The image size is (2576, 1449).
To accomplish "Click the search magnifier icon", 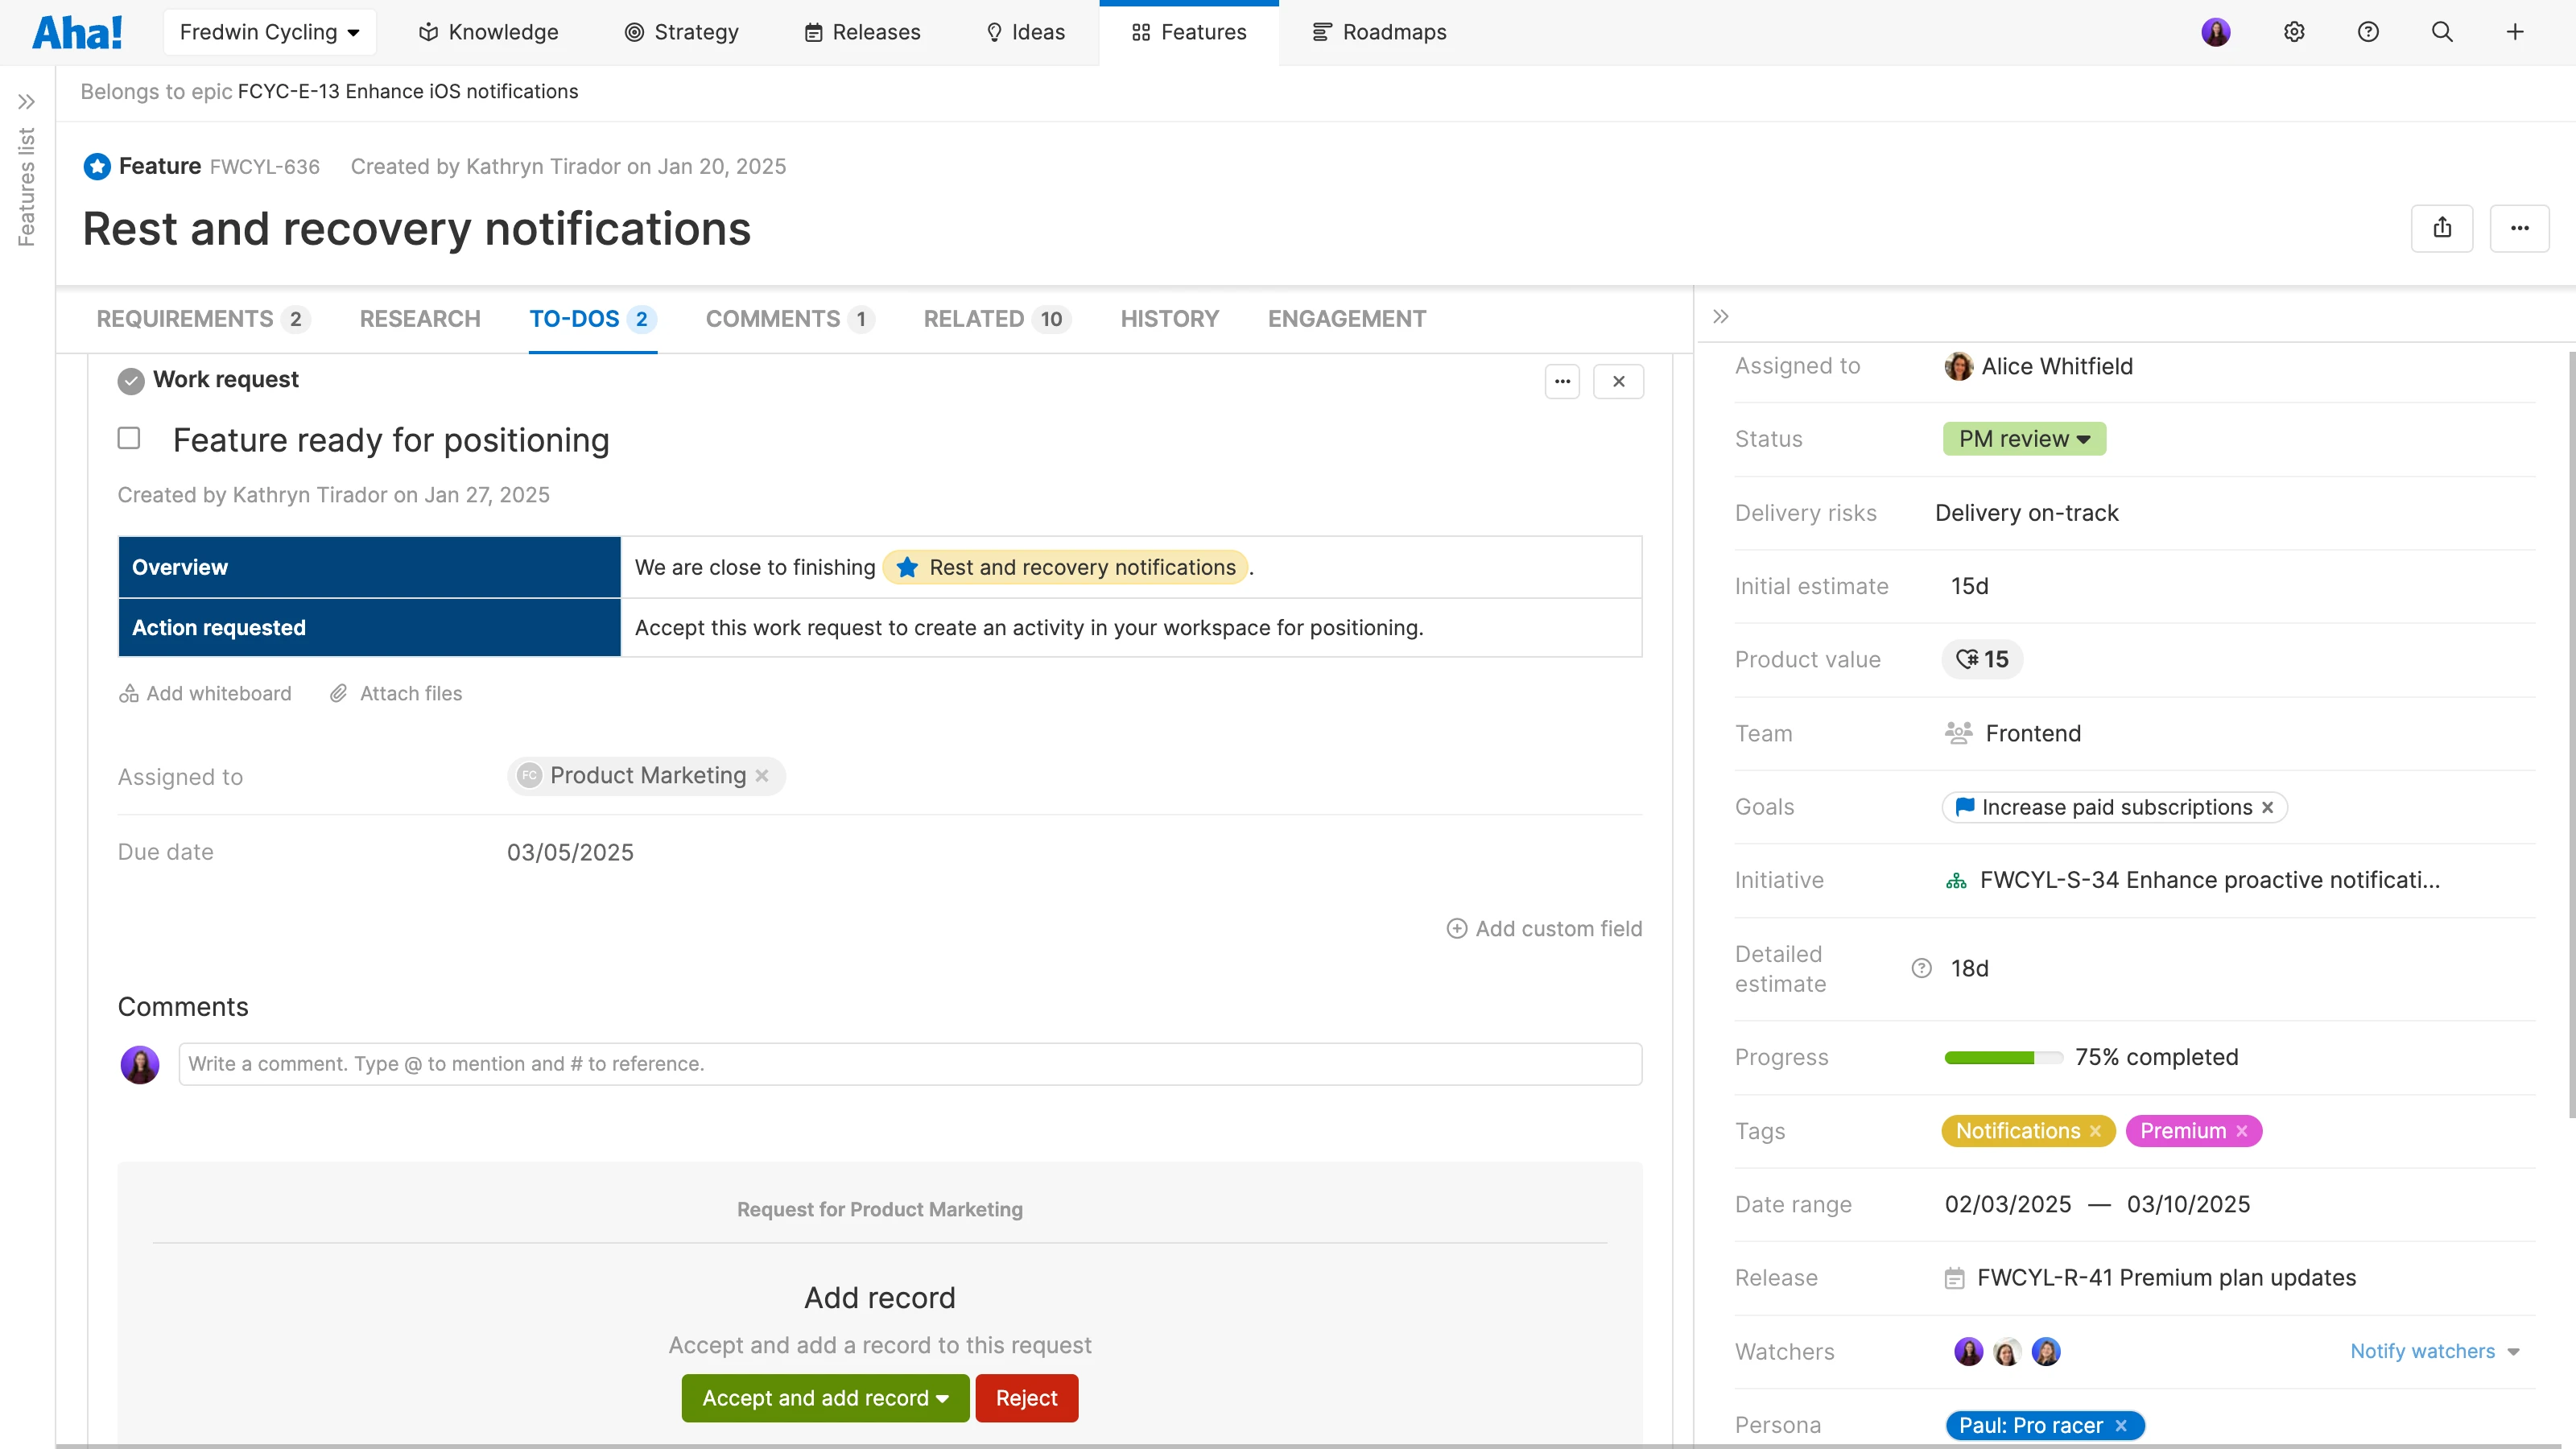I will click(x=2442, y=32).
